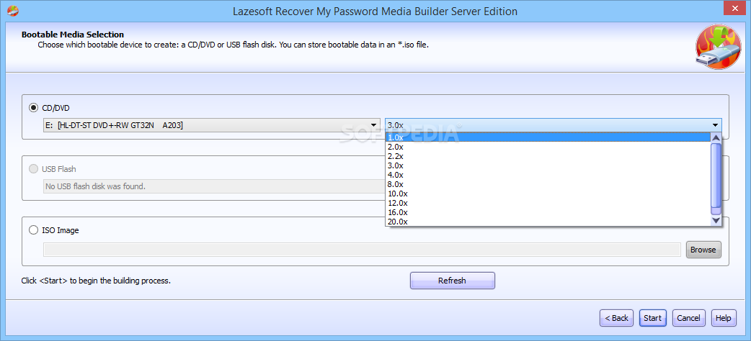Viewport: 751px width, 341px height.
Task: Click the ISO image path field
Action: (x=362, y=250)
